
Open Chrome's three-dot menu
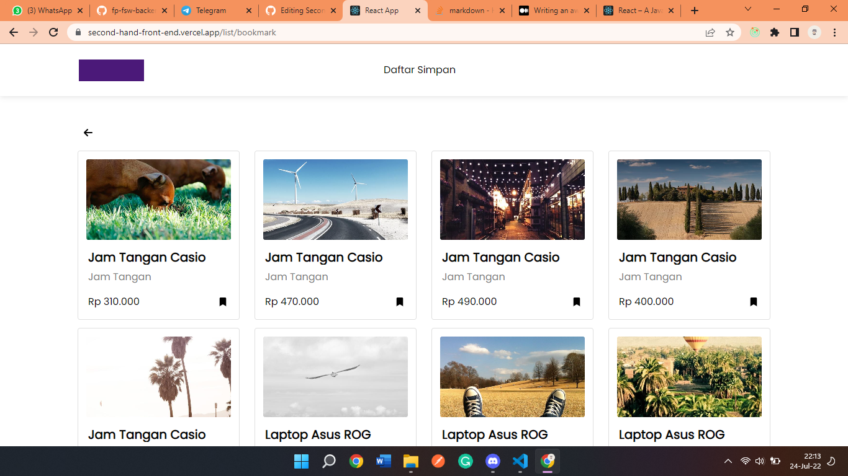coord(834,32)
